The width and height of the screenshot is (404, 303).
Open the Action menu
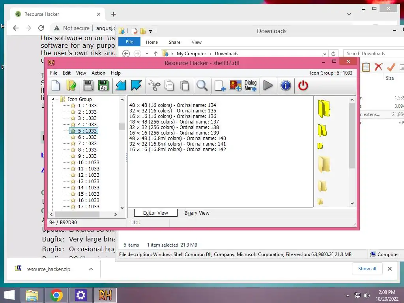point(98,73)
